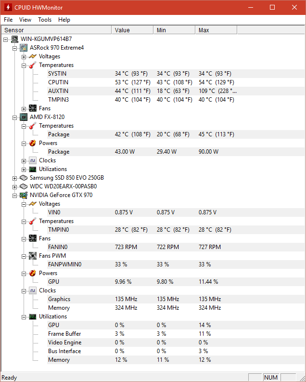Click the Max column header
This screenshot has height=382, width=306.
(x=204, y=30)
